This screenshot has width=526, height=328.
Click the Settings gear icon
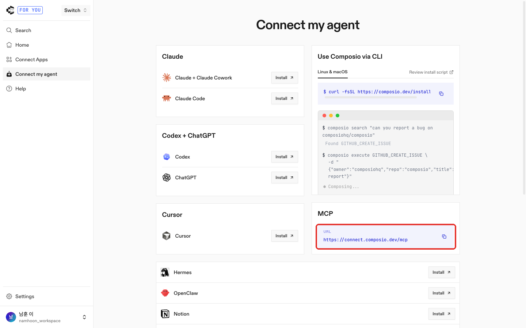click(9, 296)
